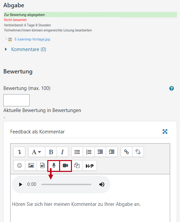Open the manage files icon
180x222 pixels.
point(77,165)
